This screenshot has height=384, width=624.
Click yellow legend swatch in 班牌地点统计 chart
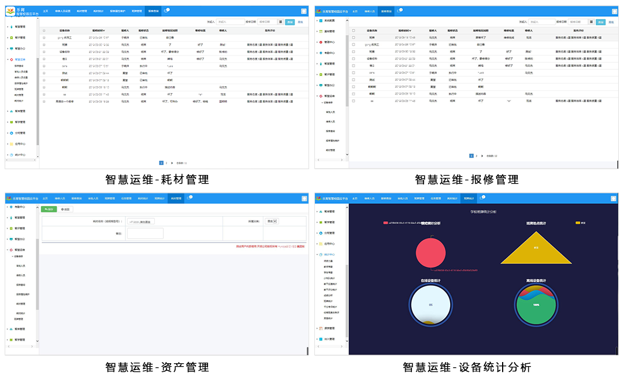click(x=578, y=223)
